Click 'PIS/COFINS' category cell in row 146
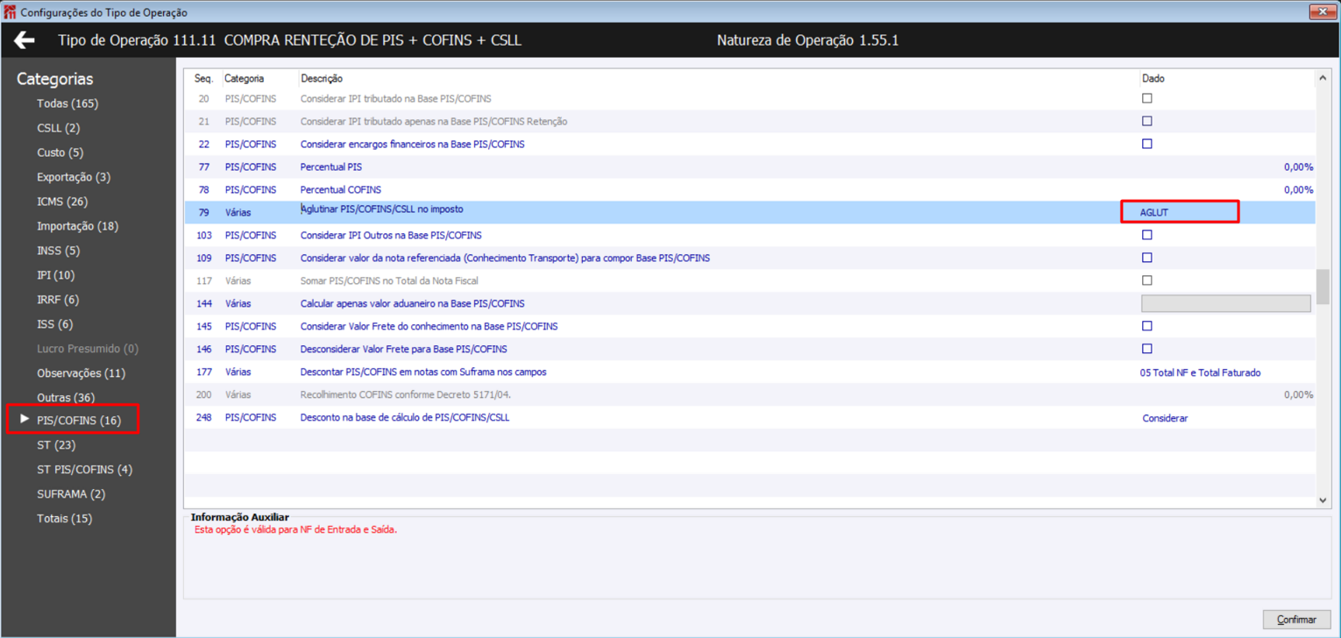This screenshot has width=1341, height=638. pyautogui.click(x=251, y=349)
